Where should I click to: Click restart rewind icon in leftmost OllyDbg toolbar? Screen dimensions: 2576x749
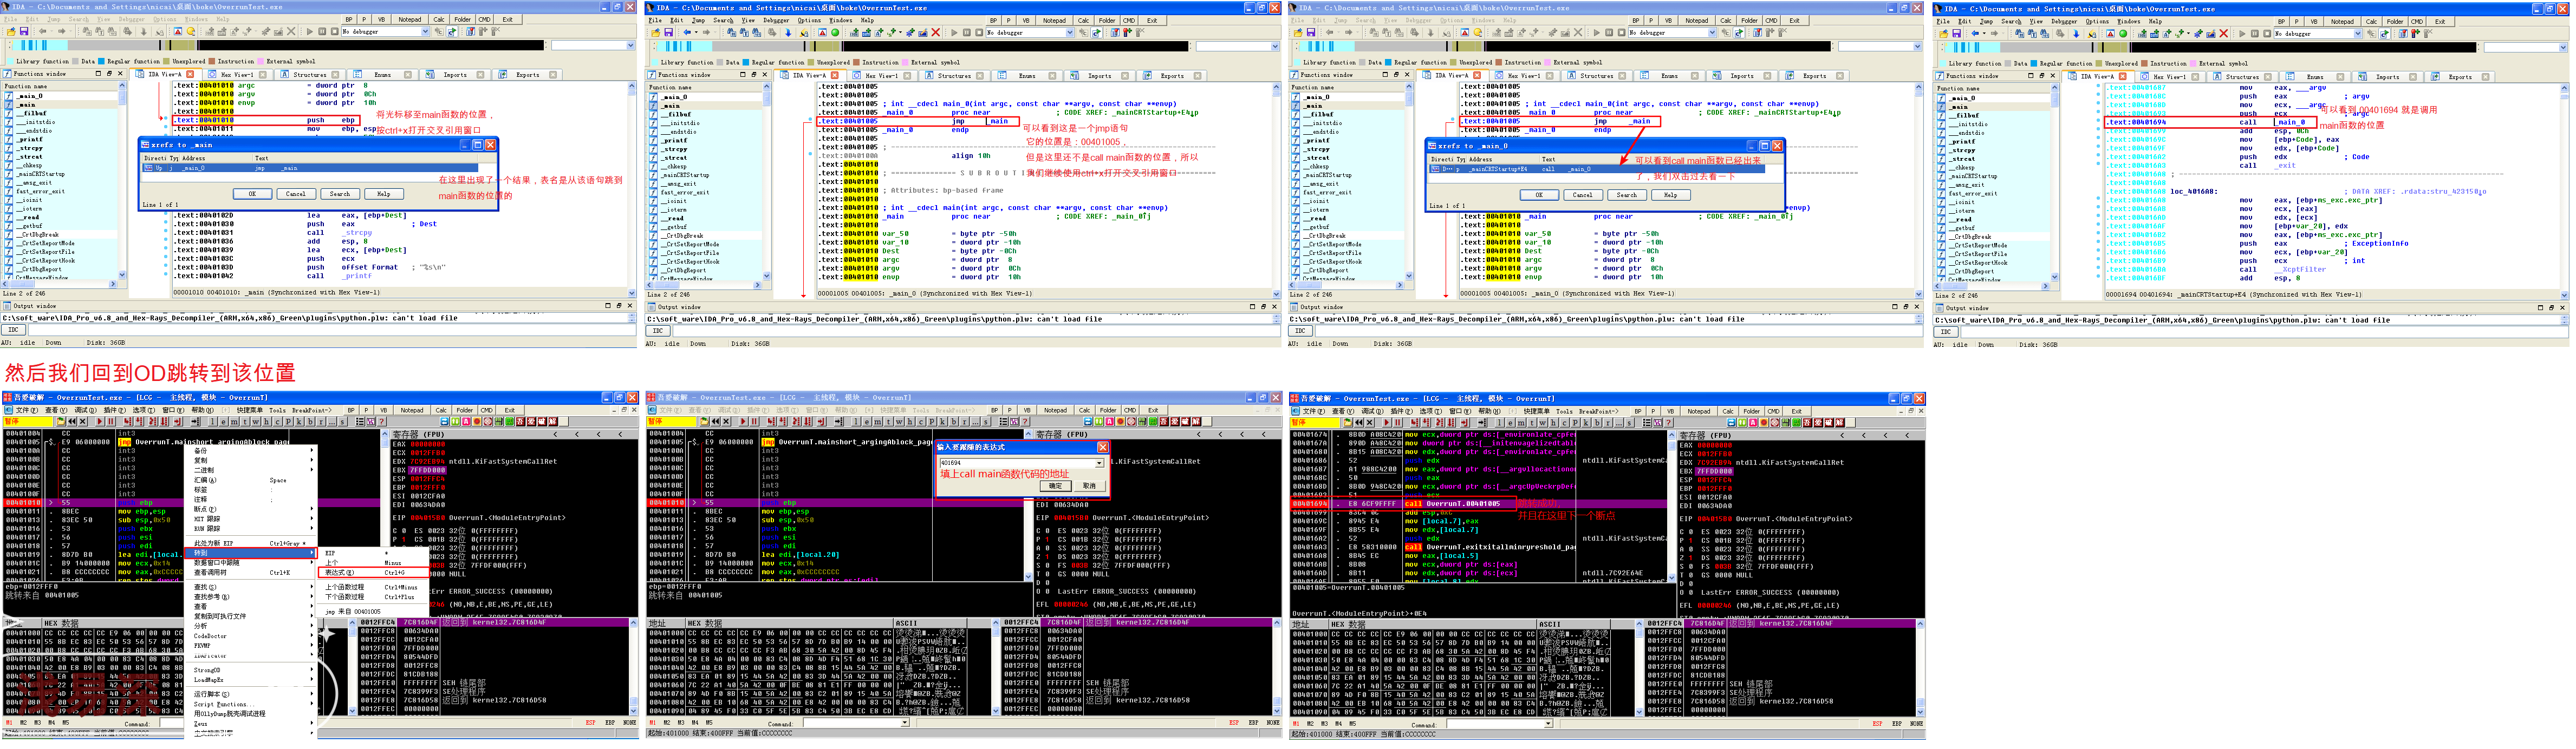(71, 423)
